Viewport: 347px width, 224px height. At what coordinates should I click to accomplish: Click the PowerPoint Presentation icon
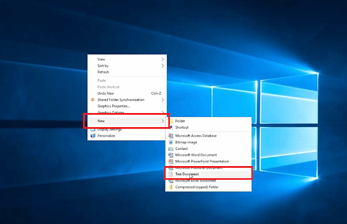(171, 161)
